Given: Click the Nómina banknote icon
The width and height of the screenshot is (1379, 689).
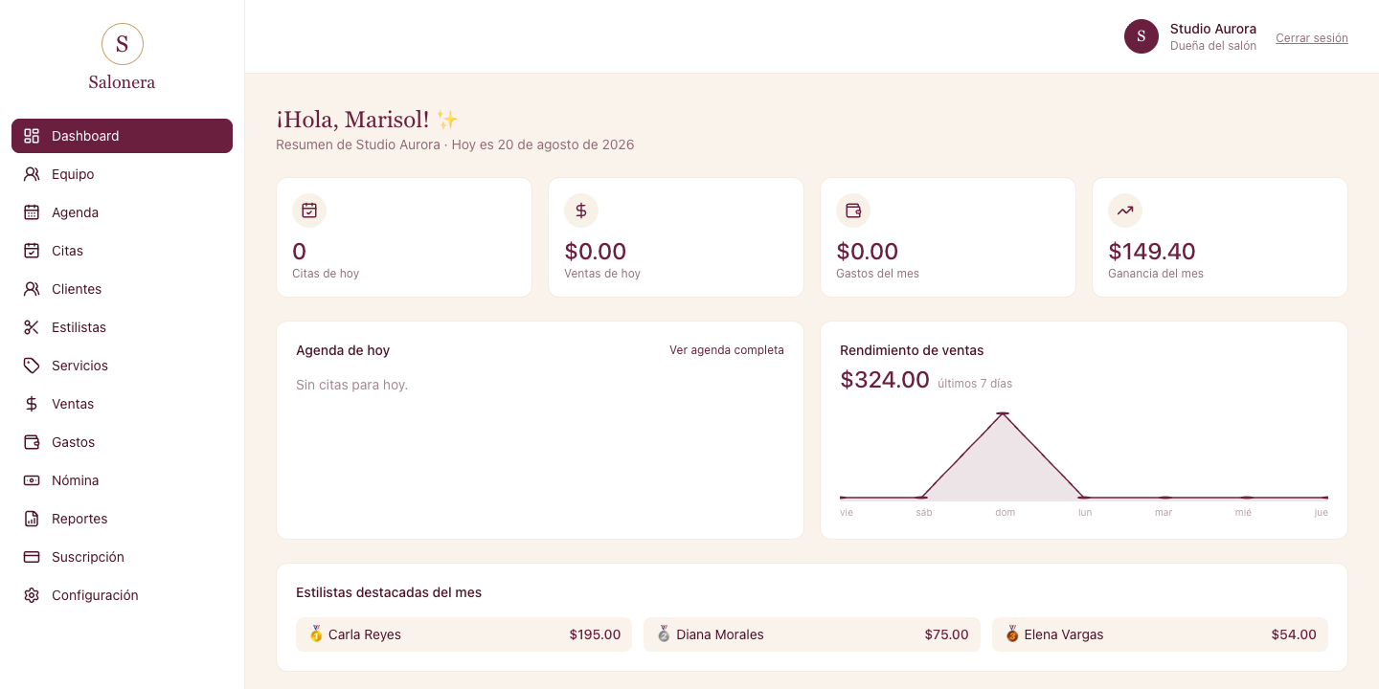Looking at the screenshot, I should click(32, 480).
